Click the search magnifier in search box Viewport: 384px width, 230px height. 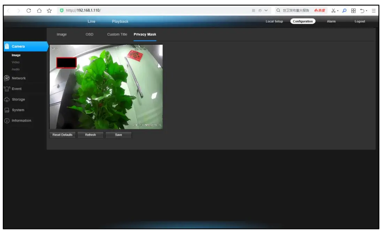click(278, 10)
